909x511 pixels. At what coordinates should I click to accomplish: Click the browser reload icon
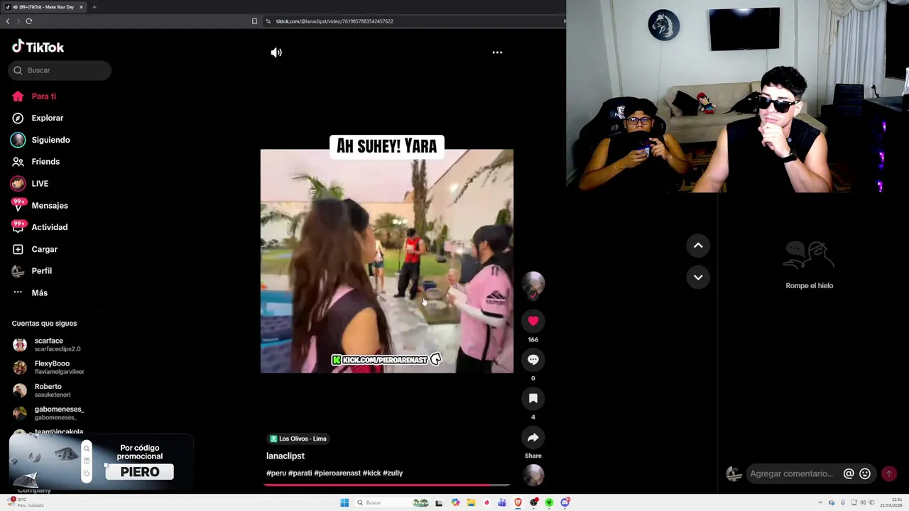click(28, 21)
